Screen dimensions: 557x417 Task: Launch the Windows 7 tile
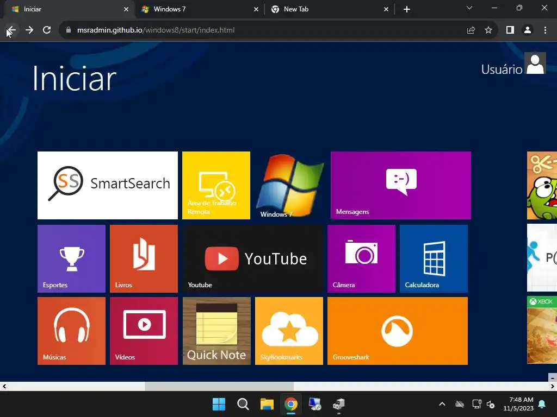289,186
